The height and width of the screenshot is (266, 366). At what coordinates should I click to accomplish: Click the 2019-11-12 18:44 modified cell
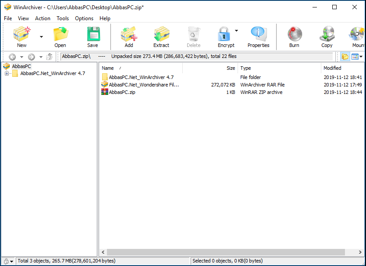pyautogui.click(x=343, y=92)
